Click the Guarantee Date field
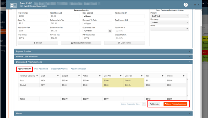208x118 pixels. click(96, 31)
